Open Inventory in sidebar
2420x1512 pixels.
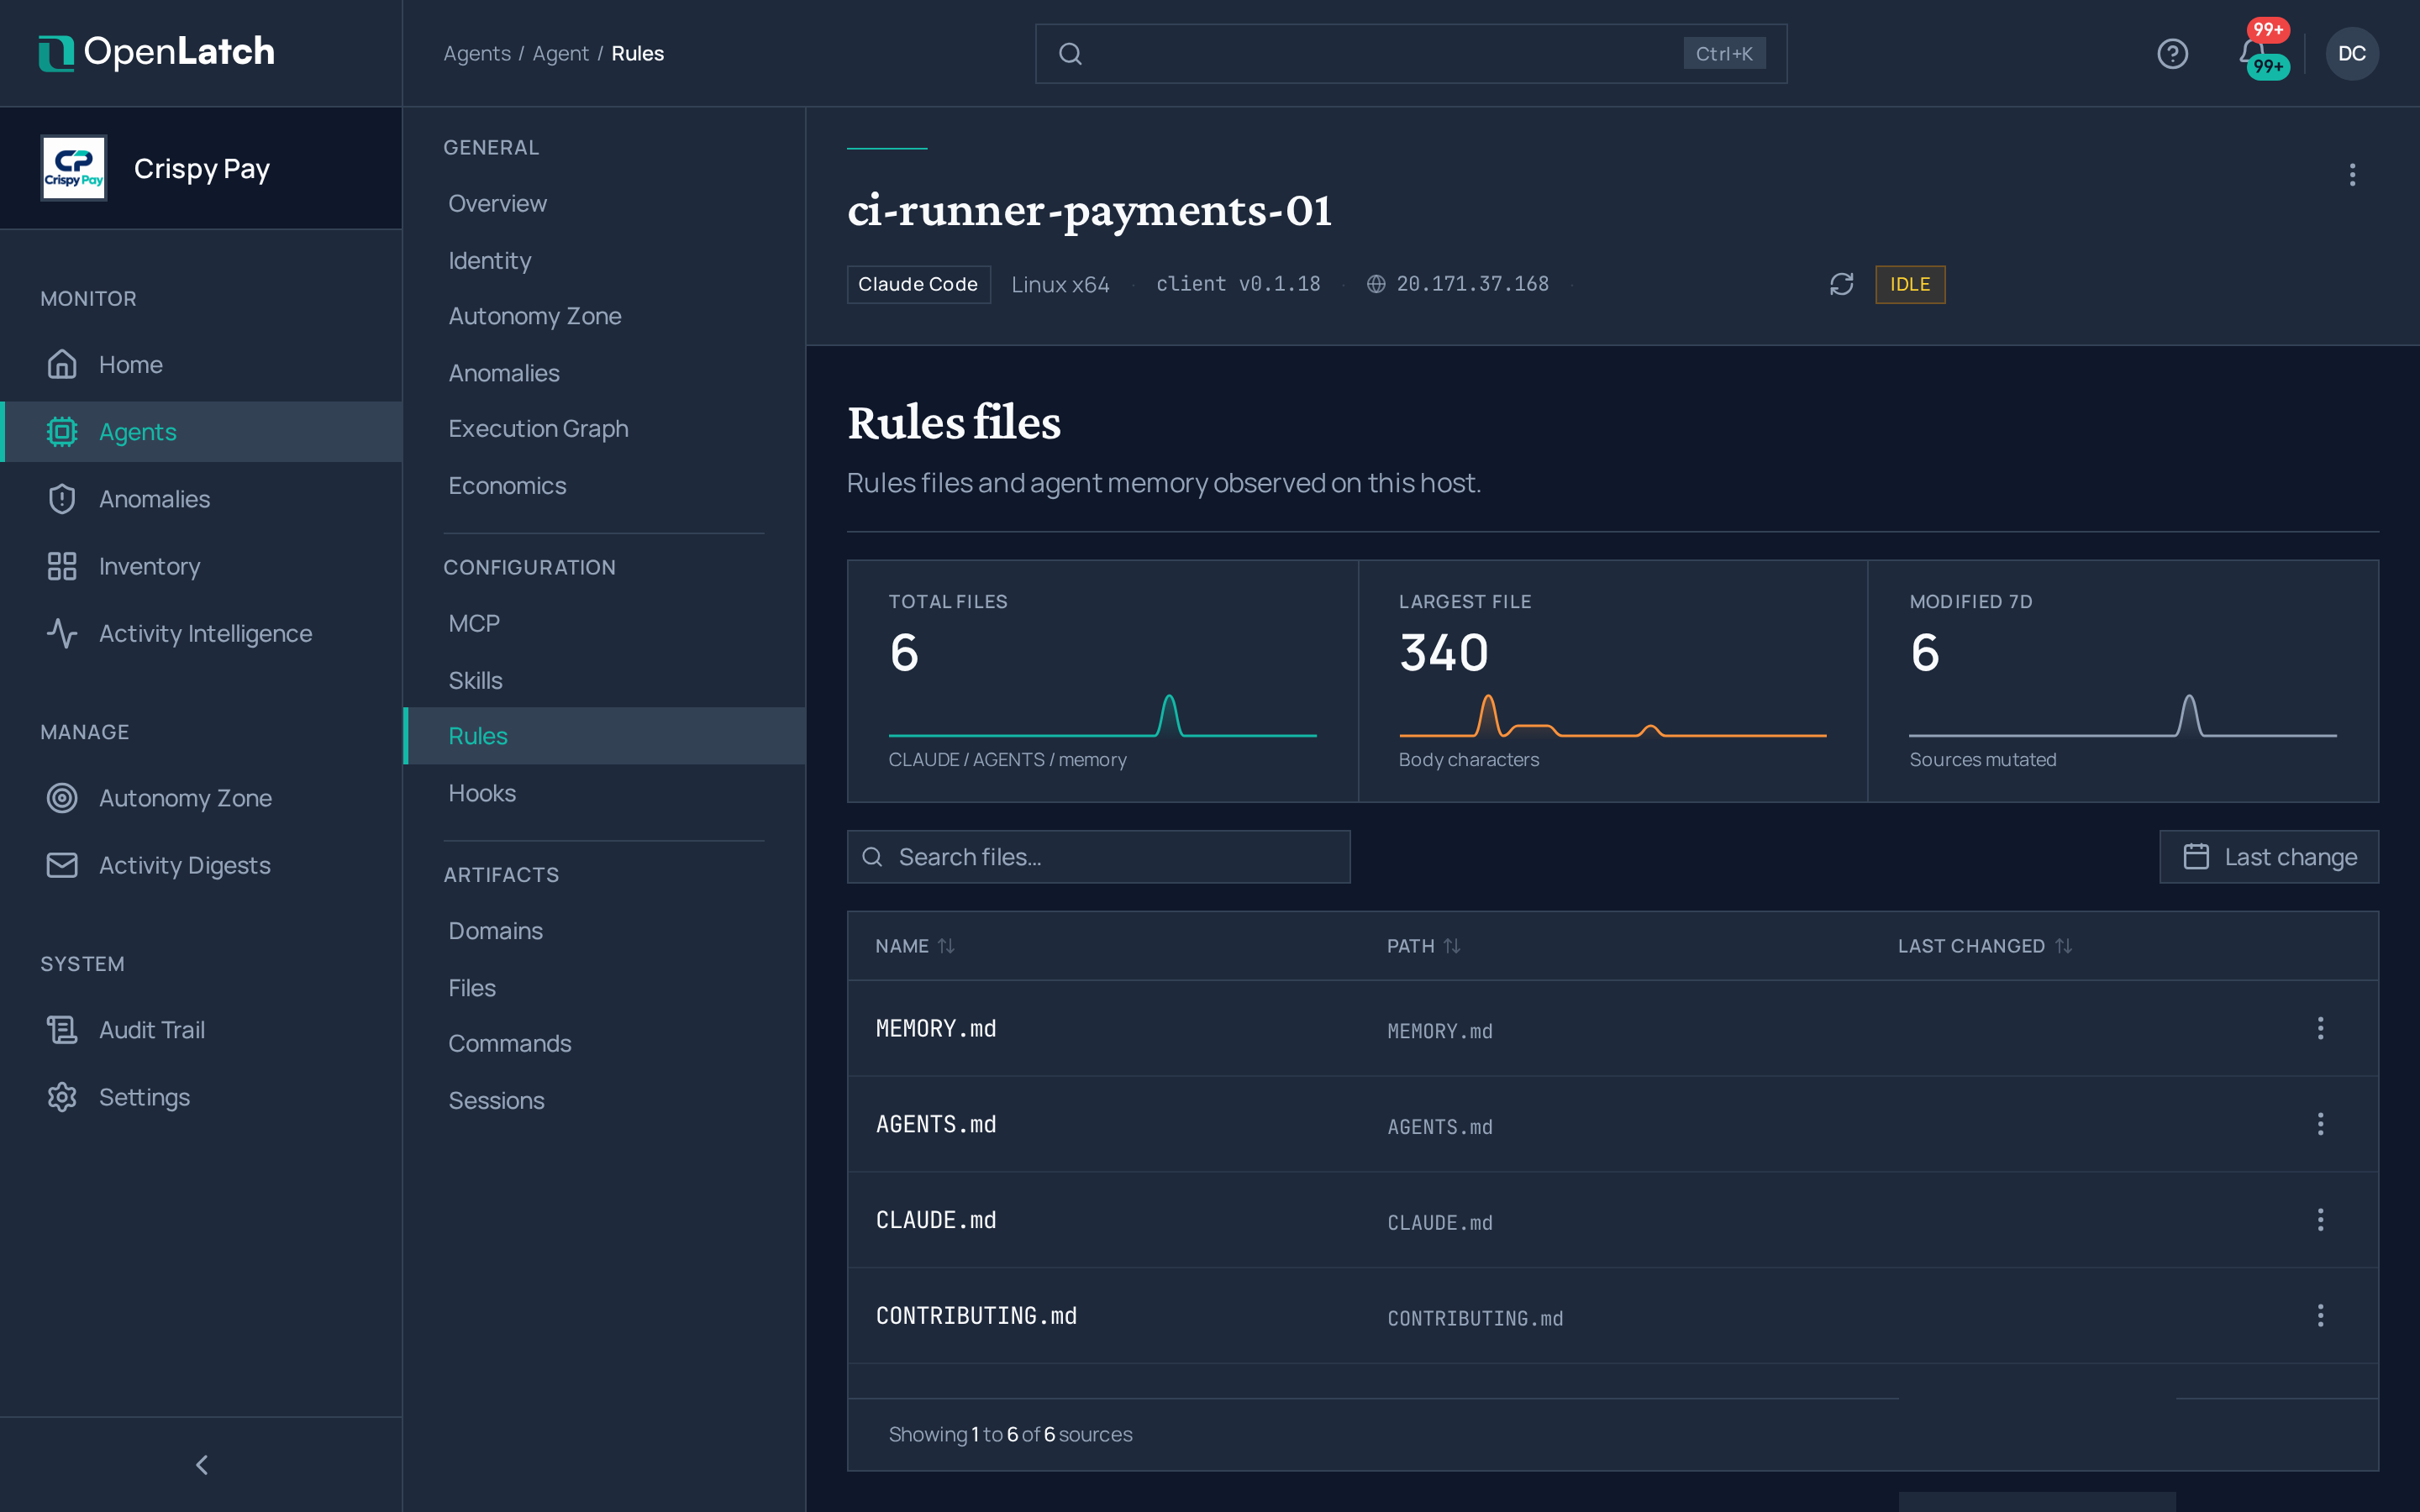[x=201, y=566]
